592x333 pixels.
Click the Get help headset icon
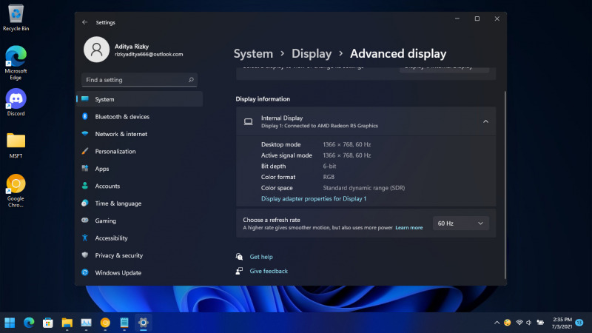[239, 257]
